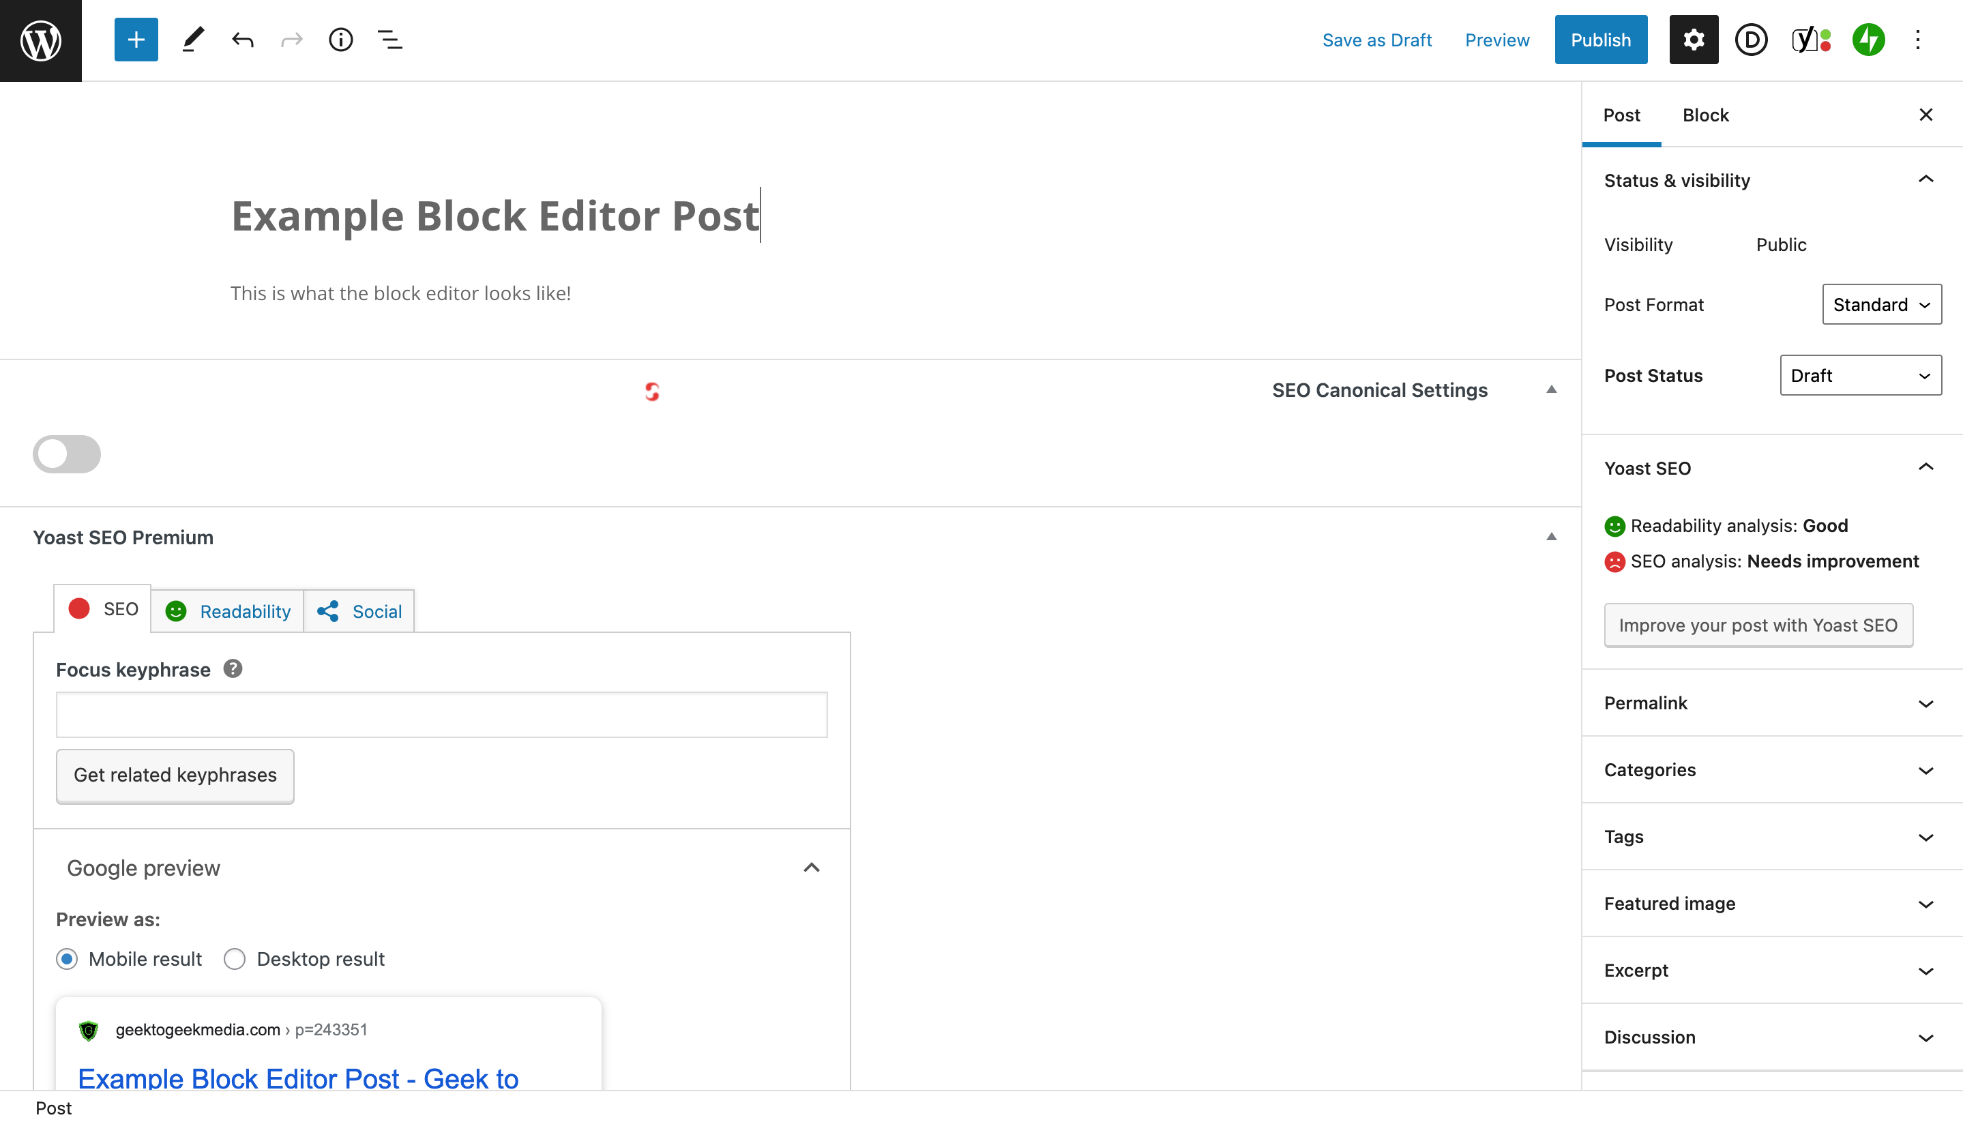
Task: Click the Focus keyphrase help question mark
Action: coord(233,668)
